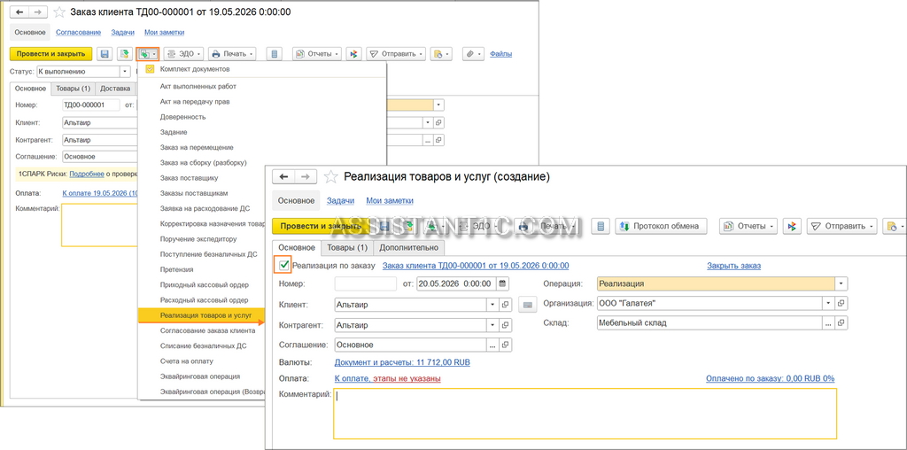Click the ellipsis button of Соглашение field
Image resolution: width=907 pixels, height=450 pixels.
492,345
